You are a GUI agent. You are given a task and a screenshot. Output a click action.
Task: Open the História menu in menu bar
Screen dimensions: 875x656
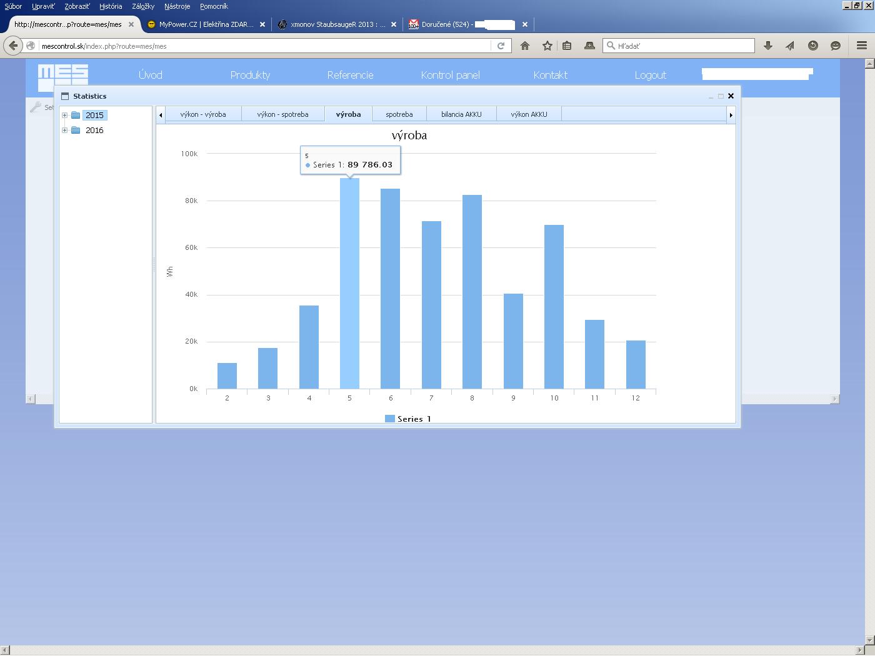point(111,6)
